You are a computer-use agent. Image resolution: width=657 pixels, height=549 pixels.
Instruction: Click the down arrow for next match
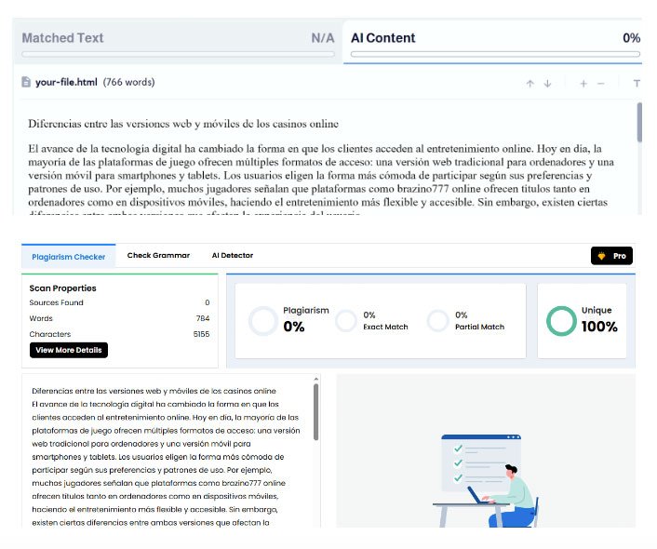[x=547, y=83]
